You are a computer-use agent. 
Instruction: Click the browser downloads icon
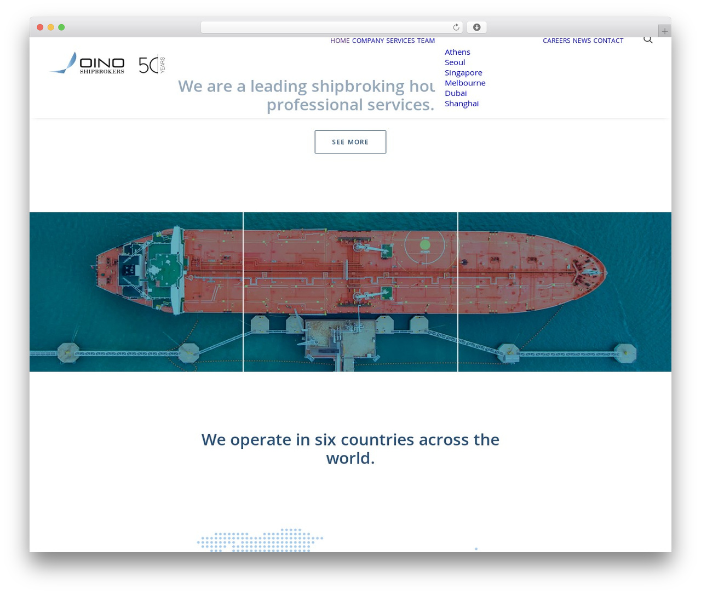[477, 27]
